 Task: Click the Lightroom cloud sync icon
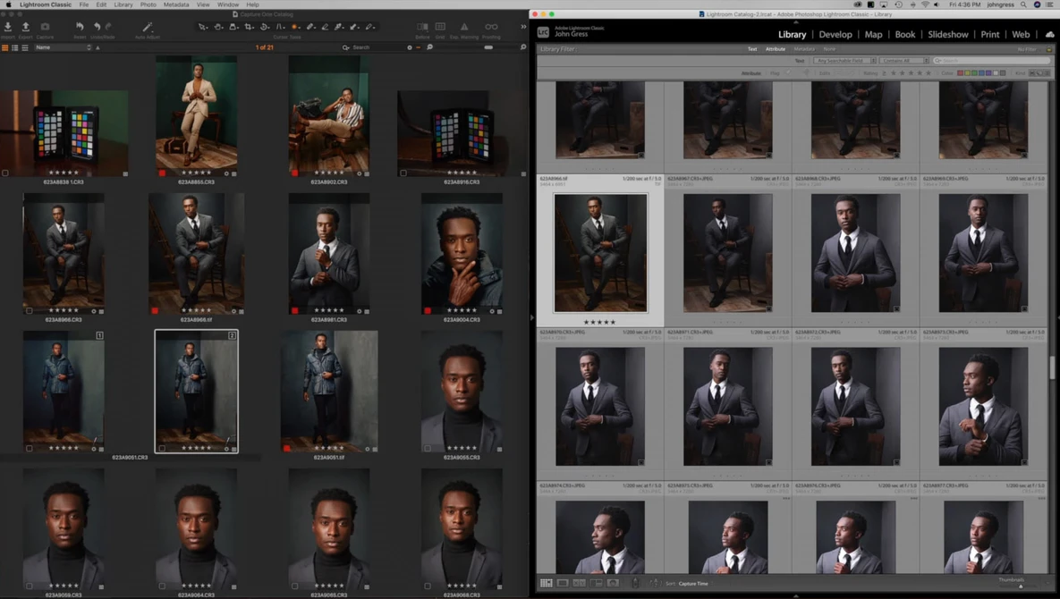(1050, 35)
